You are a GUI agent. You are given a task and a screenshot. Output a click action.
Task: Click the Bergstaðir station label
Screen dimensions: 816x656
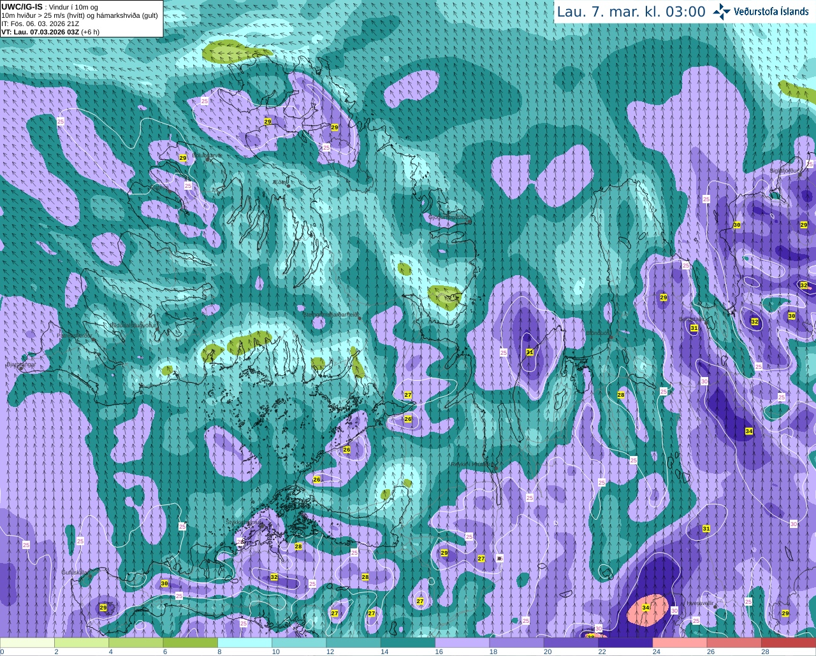click(690, 319)
